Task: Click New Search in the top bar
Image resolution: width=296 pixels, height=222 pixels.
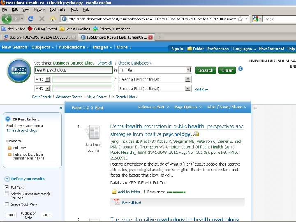Action: click(x=14, y=47)
